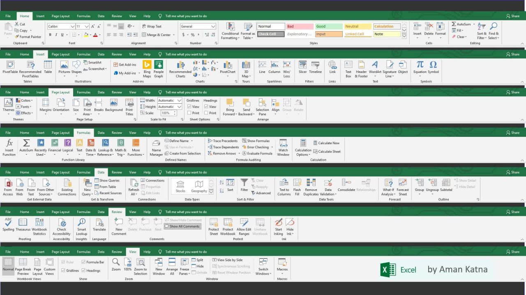This screenshot has height=295, width=526.
Task: Switch to Page Break Preview view
Action: [x=23, y=266]
